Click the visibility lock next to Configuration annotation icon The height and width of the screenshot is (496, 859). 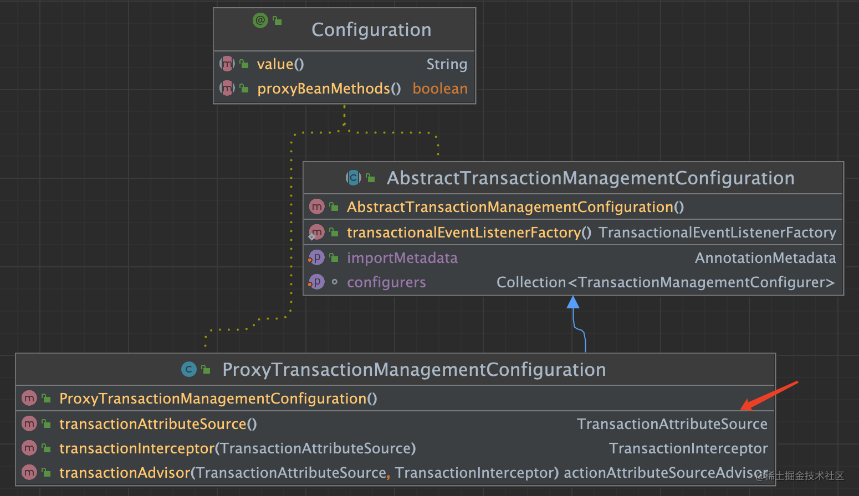coord(277,21)
